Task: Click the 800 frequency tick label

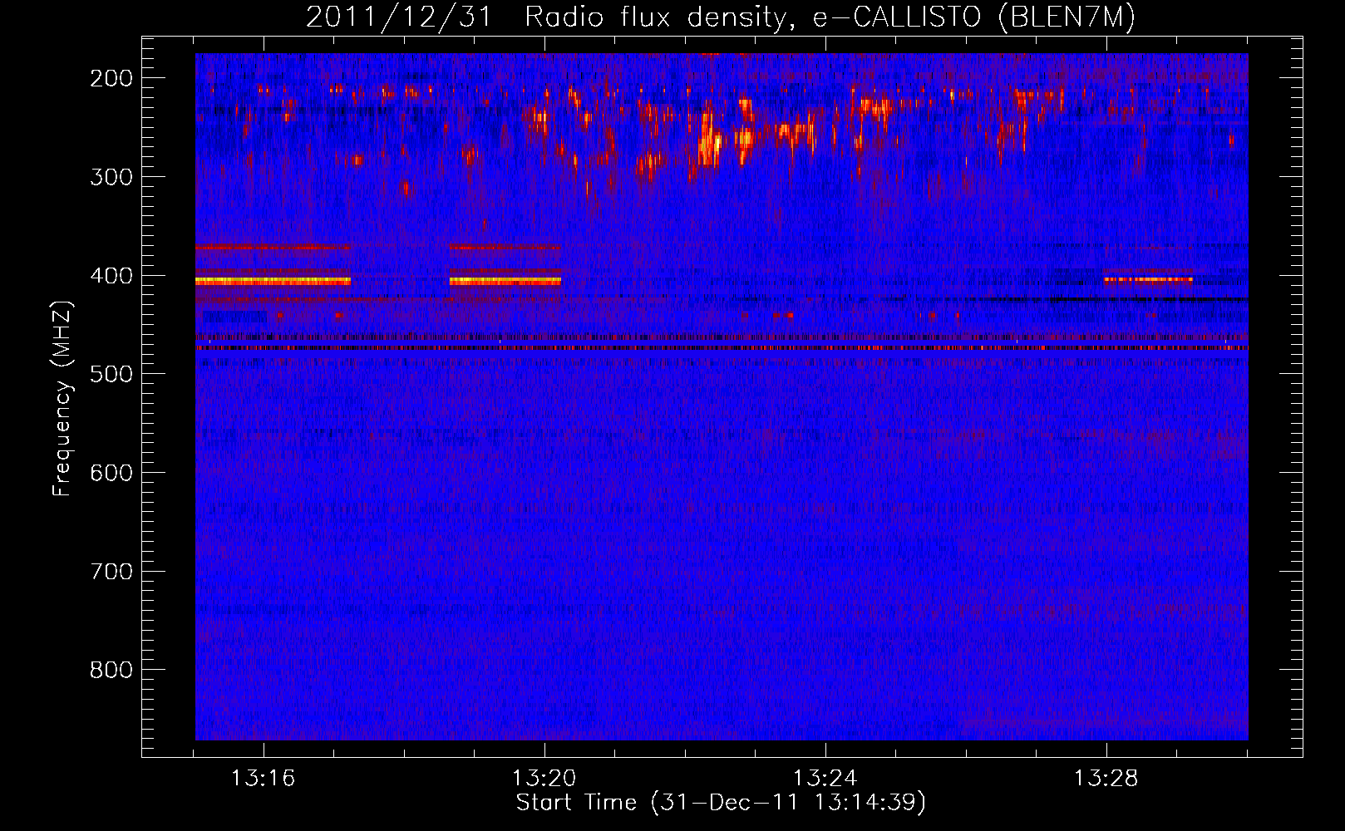Action: point(111,670)
